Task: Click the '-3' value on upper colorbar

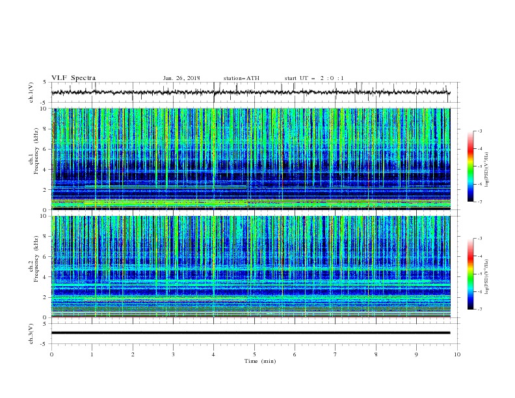Action: 480,131
